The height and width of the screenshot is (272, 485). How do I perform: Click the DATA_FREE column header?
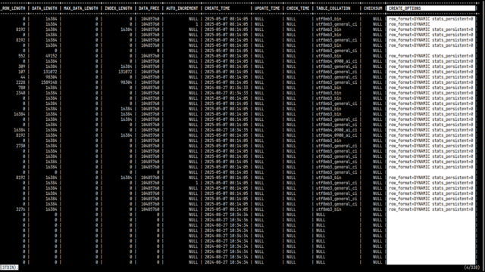(x=149, y=8)
